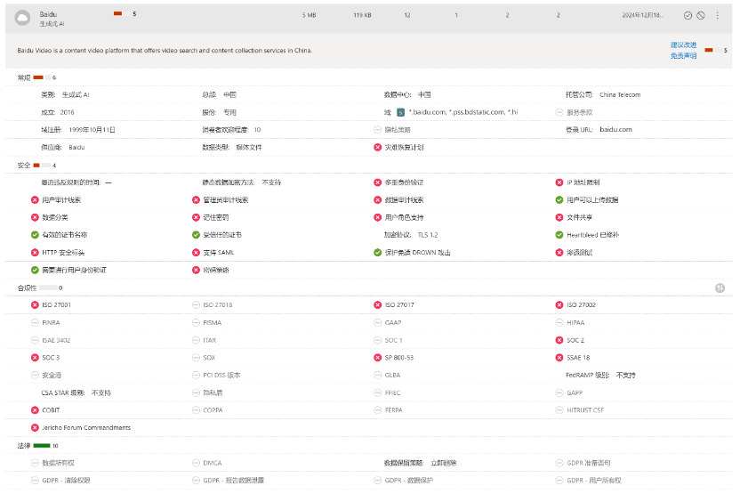
Task: Click the red X icon for 渗透测试
Action: click(559, 253)
